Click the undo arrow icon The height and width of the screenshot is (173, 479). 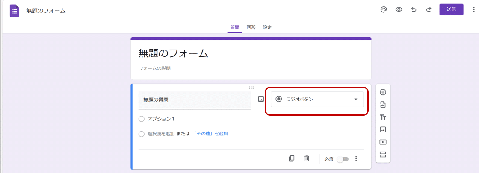414,9
